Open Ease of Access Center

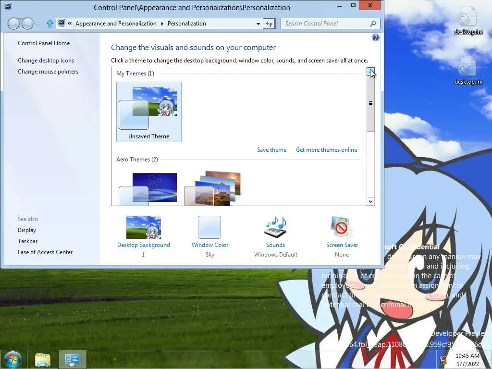tap(45, 252)
